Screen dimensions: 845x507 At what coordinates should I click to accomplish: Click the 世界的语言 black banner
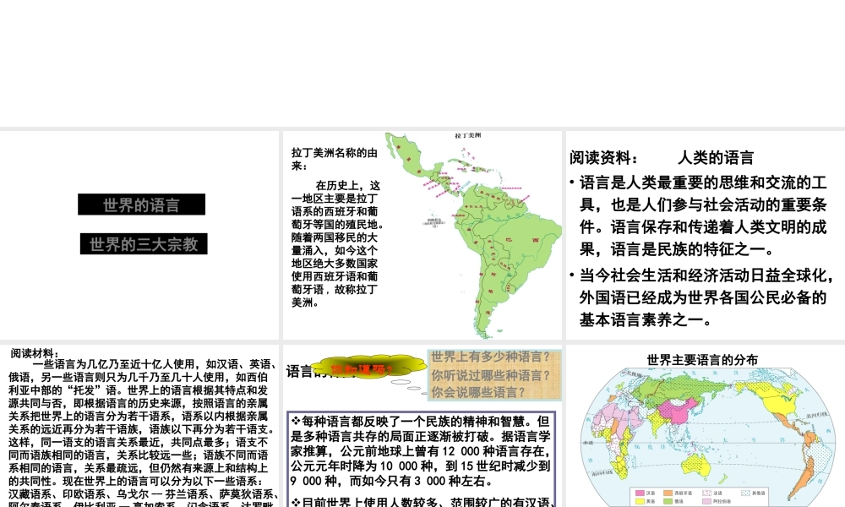tap(141, 204)
